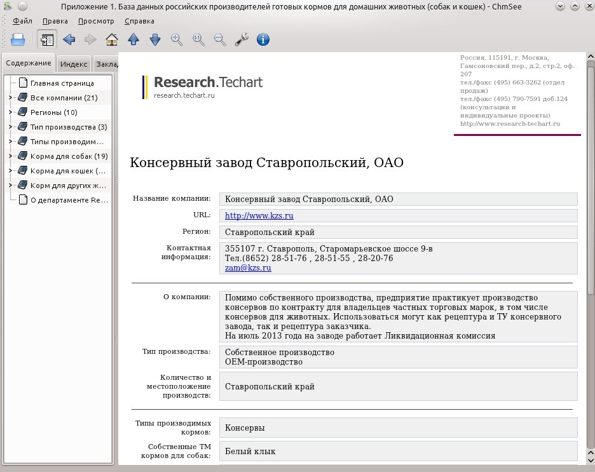
Task: Open the Справка menu
Action: [139, 21]
